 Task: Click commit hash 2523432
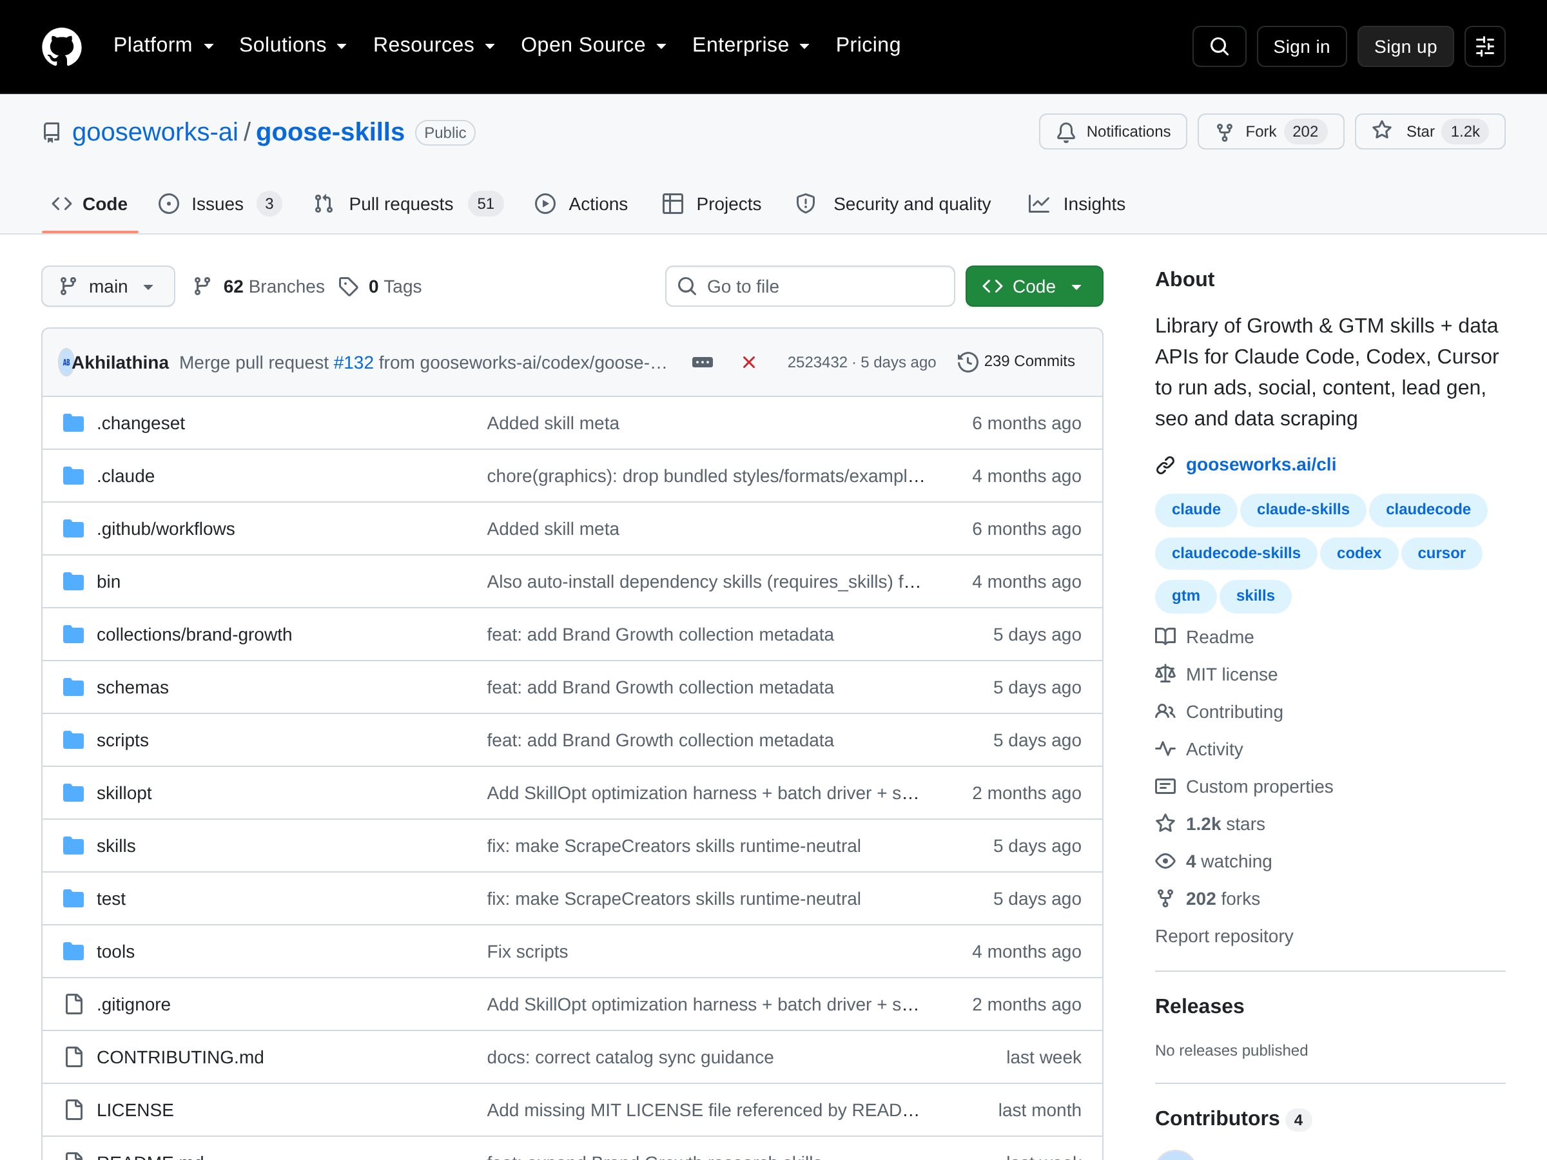pos(817,362)
